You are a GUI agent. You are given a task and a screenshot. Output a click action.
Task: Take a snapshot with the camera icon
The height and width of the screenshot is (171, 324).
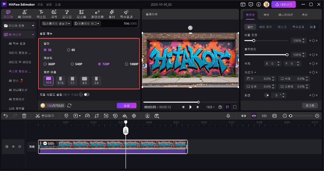tap(220, 107)
